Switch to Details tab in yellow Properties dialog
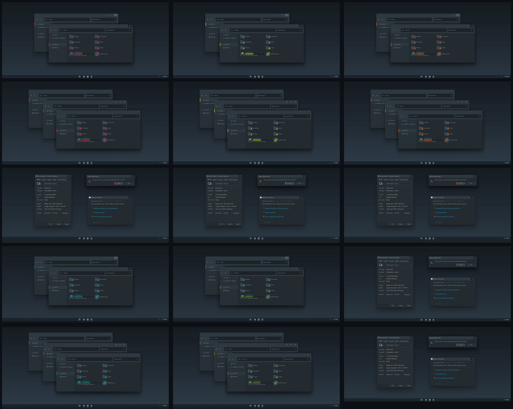The image size is (513, 409). coord(226,180)
